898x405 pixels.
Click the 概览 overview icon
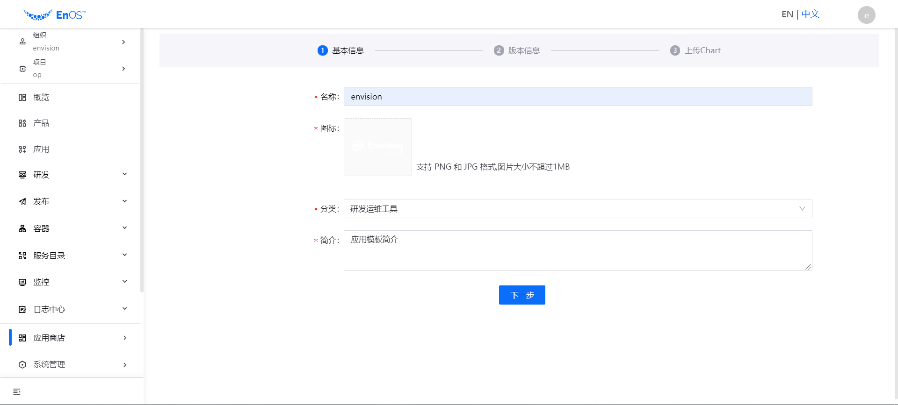tap(22, 97)
